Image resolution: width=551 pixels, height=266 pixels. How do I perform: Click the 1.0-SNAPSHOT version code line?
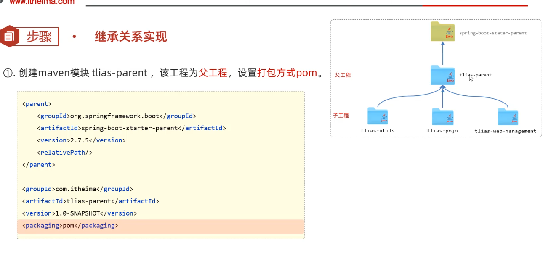(x=80, y=213)
